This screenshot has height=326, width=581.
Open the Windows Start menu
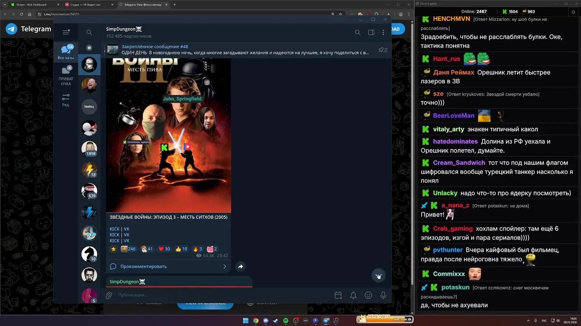click(x=246, y=321)
